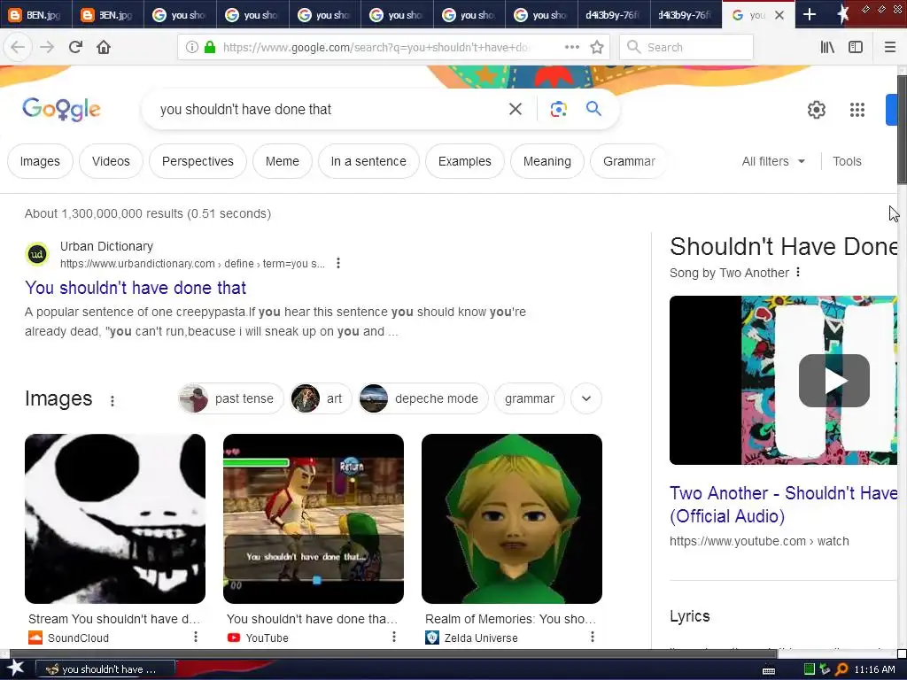Click the 11:16 AM taskbar clock
Viewport: 907px width, 680px height.
pos(874,669)
